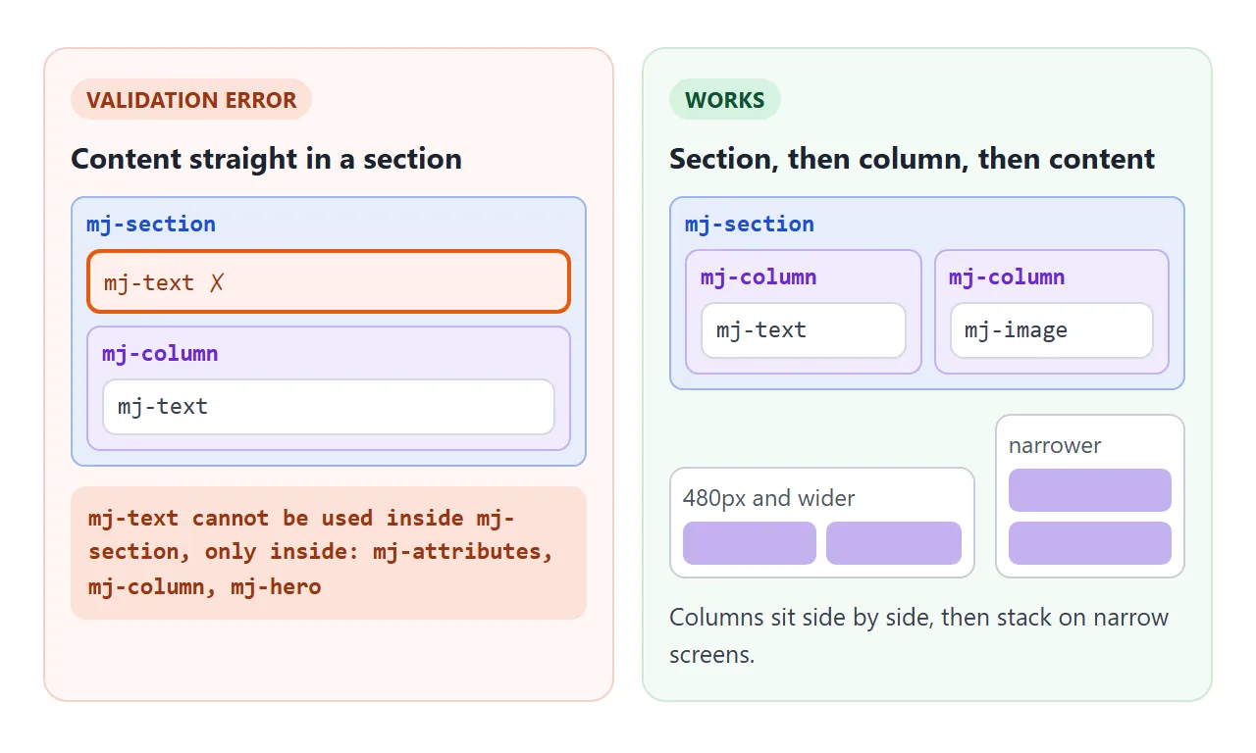
Task: Select the mj-image box
Action: tap(1052, 330)
